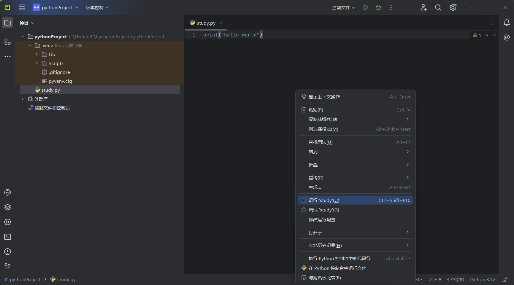Open the 项目 view dropdown
The height and width of the screenshot is (285, 514).
coord(27,23)
